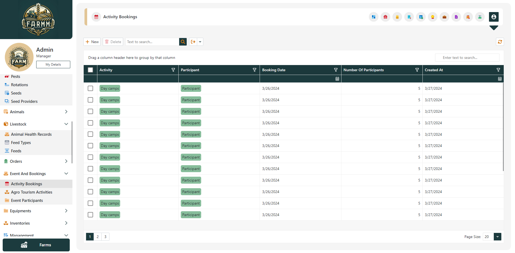The height and width of the screenshot is (253, 515).
Task: Toggle the select-all checkbox in the header row
Action: pos(90,70)
